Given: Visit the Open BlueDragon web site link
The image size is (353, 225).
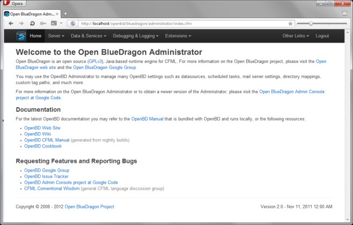Looking at the screenshot, I should (36, 67).
